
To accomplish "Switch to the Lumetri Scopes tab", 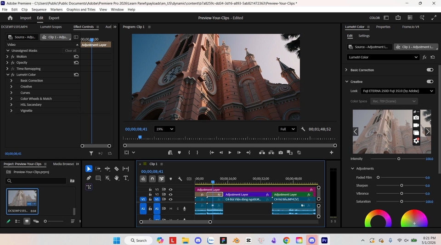I will pyautogui.click(x=51, y=27).
